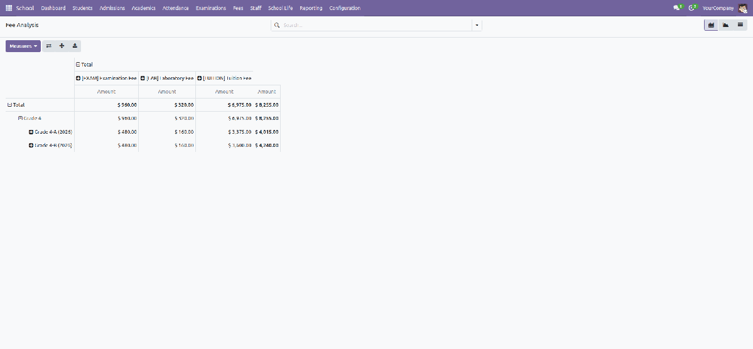The width and height of the screenshot is (753, 349).
Task: Sort by overall total Amount header
Action: pos(266,92)
